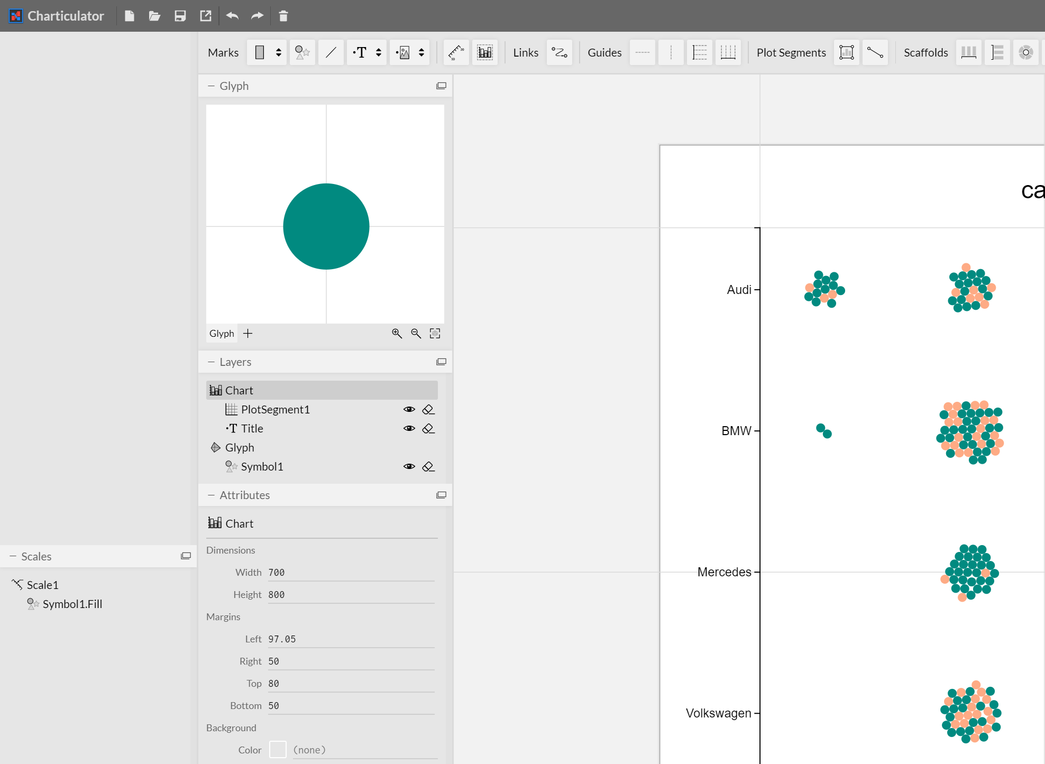The width and height of the screenshot is (1045, 764).
Task: Add a Symbol mark to the glyph
Action: (302, 52)
